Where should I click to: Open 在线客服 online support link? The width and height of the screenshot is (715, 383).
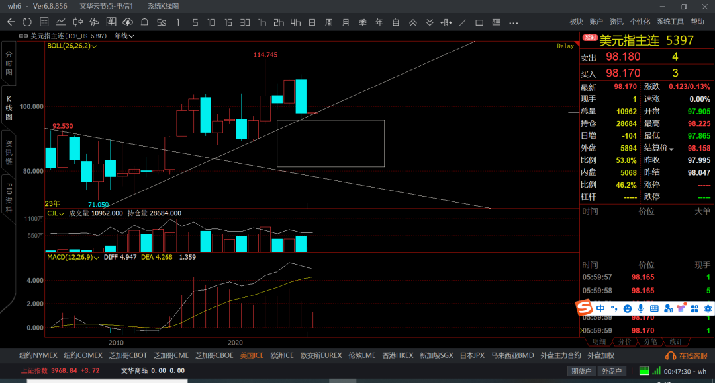[687, 356]
